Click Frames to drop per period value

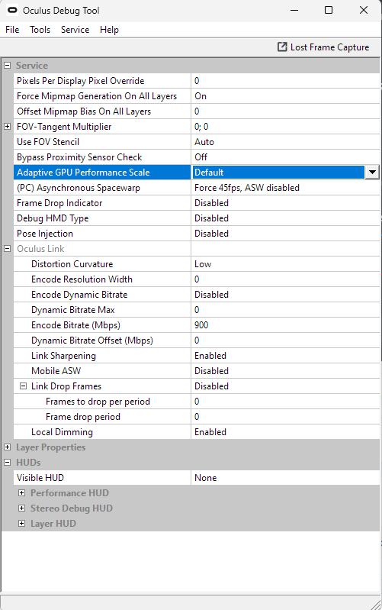[285, 402]
